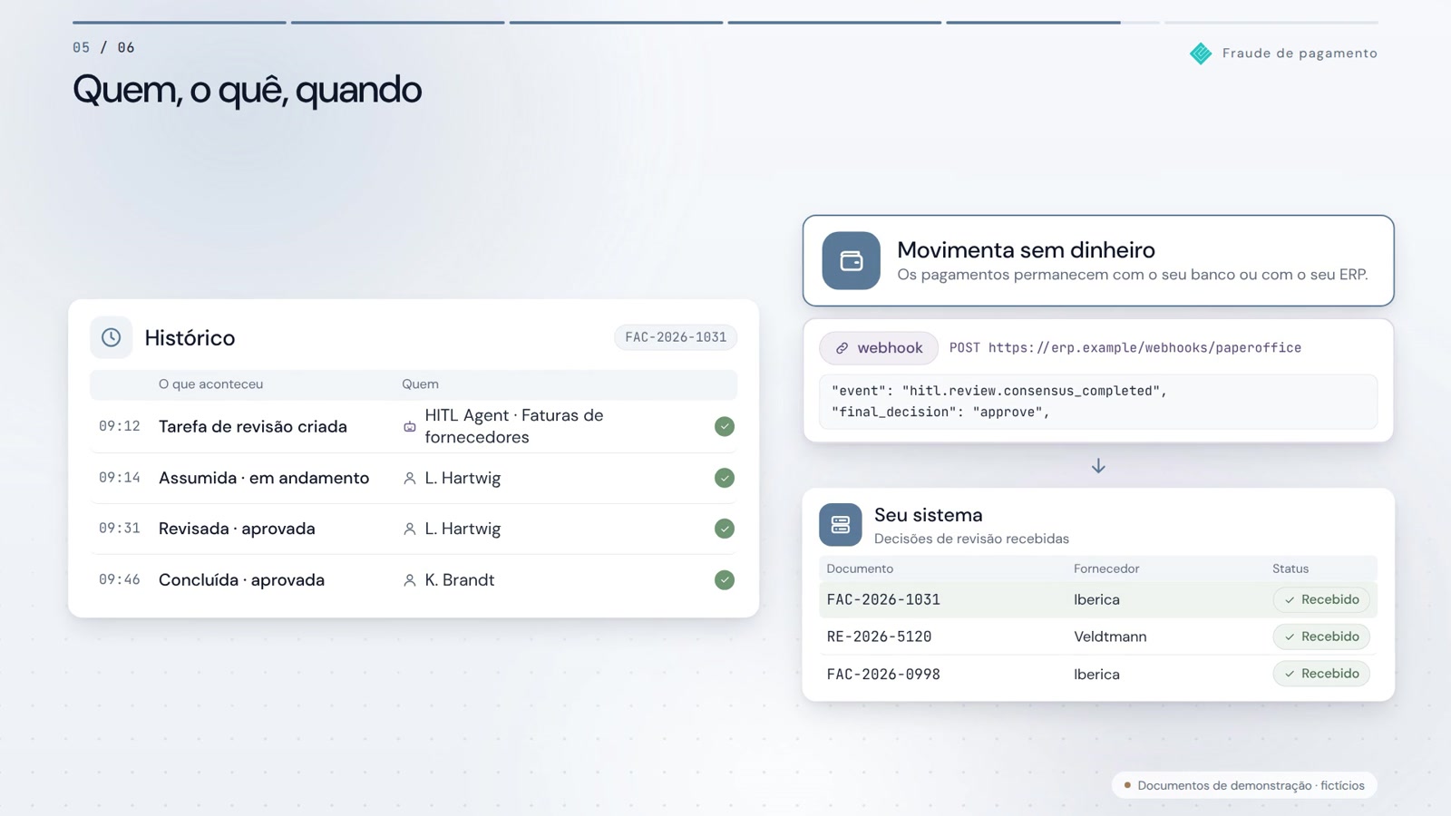
Task: Click the Veldtmann supplier cell
Action: coord(1110,636)
